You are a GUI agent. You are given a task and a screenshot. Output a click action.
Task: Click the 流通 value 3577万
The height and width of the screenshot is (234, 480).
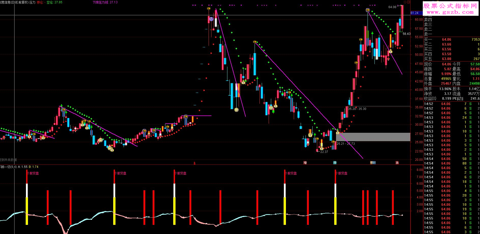click(474, 94)
